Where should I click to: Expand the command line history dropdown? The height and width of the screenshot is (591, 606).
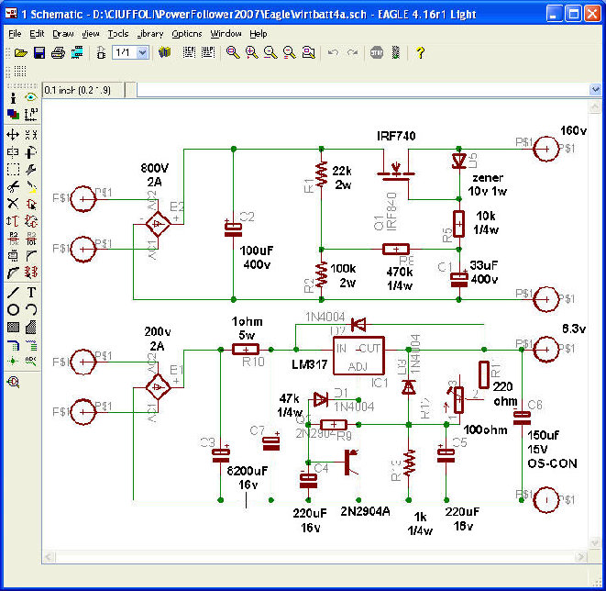pos(595,90)
